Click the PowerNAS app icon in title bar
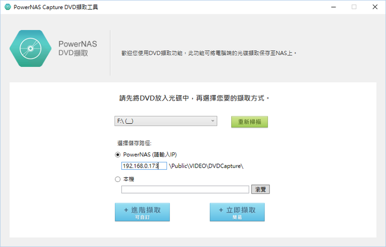 point(7,7)
